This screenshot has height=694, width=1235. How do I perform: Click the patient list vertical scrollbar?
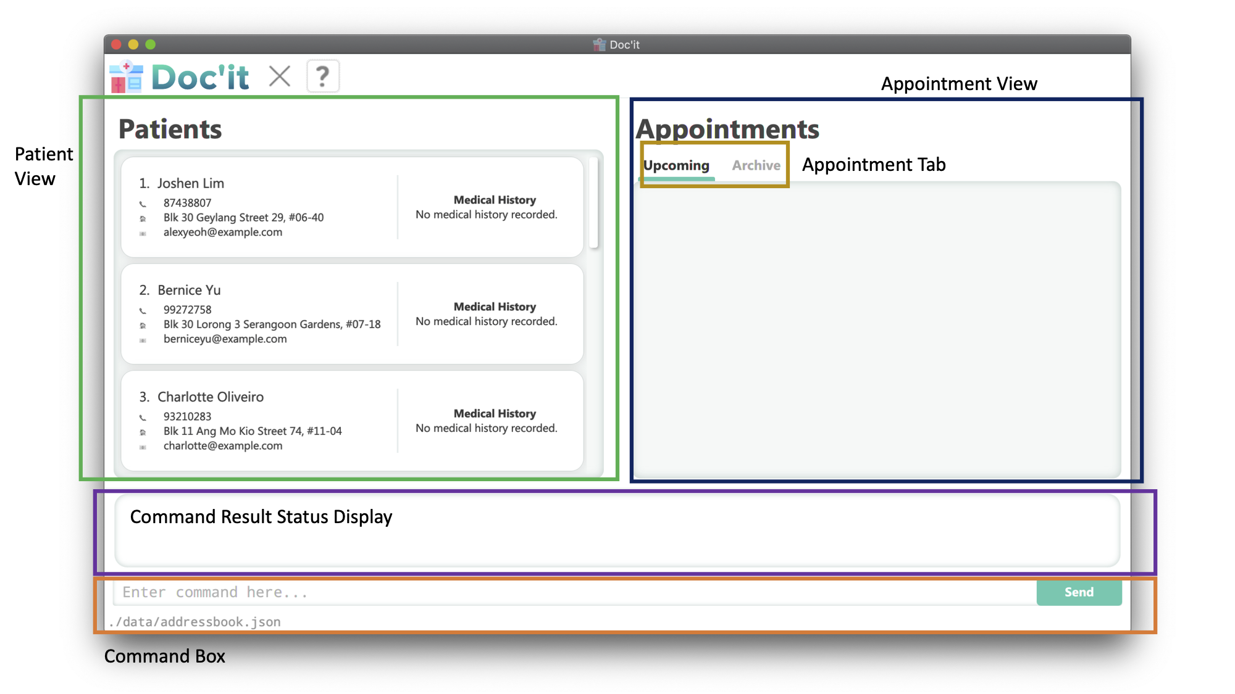point(593,202)
